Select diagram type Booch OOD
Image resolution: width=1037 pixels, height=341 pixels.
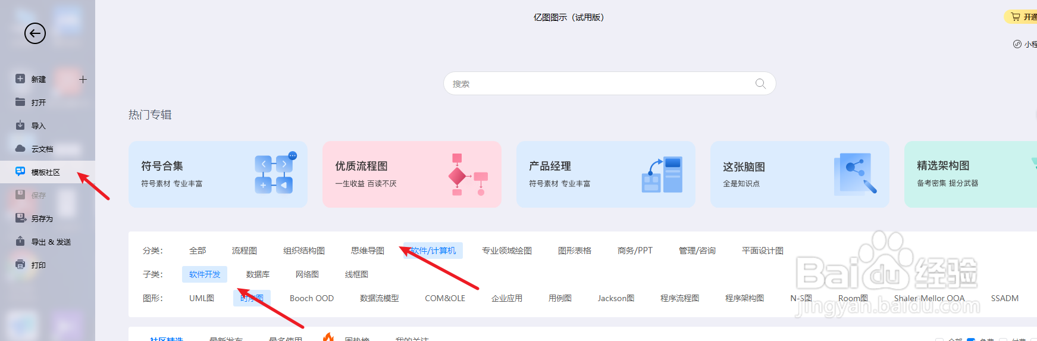point(312,298)
